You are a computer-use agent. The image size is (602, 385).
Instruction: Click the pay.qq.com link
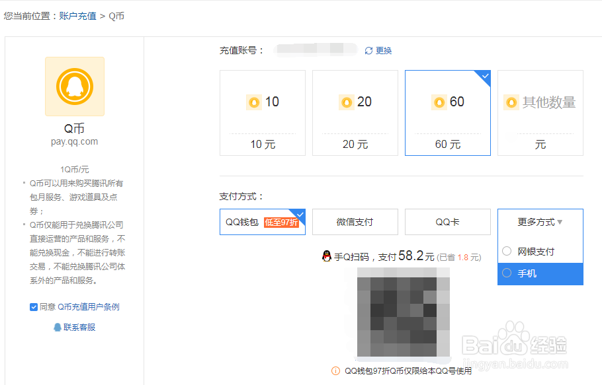coord(75,141)
